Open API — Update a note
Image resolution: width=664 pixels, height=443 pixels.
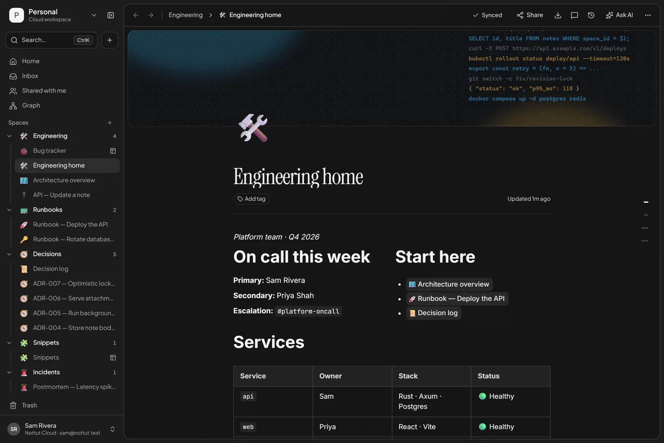[67, 195]
